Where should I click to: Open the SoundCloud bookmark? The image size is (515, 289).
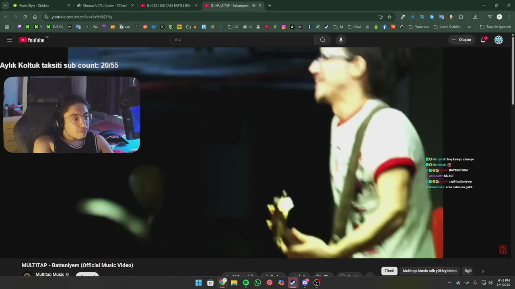tap(393, 27)
